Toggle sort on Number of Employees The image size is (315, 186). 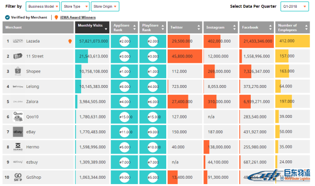pos(292,28)
